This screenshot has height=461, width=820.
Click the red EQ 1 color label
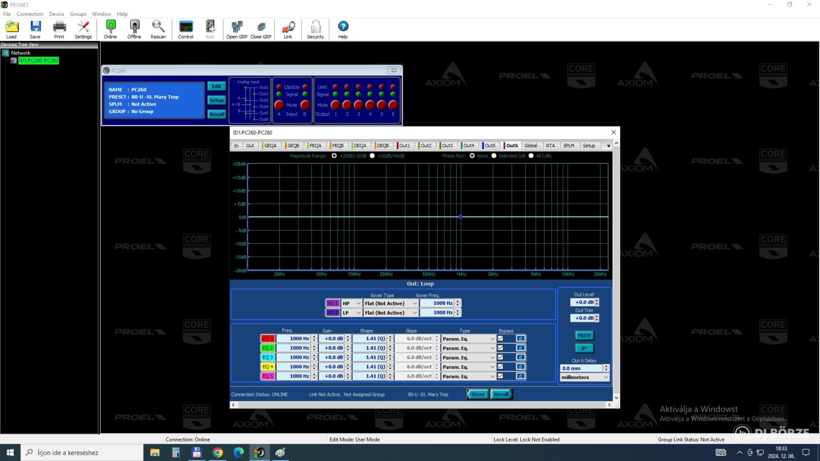point(268,339)
